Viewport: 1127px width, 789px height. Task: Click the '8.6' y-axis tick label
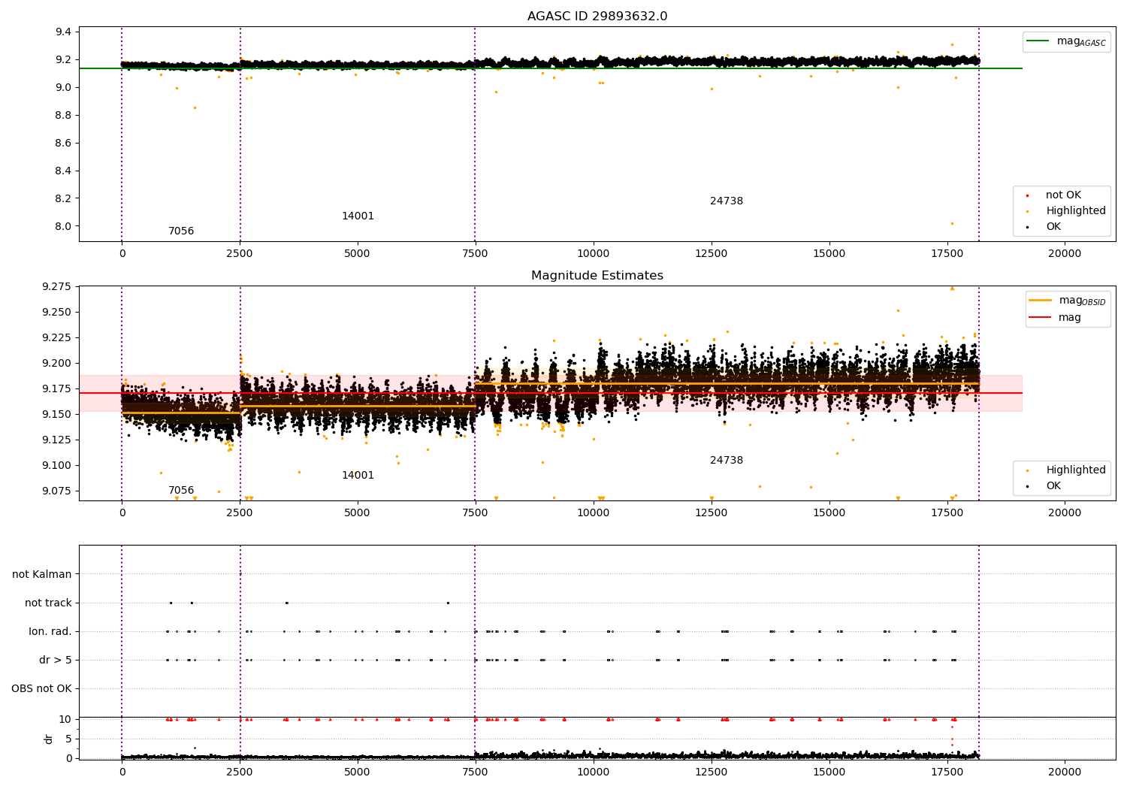[63, 144]
